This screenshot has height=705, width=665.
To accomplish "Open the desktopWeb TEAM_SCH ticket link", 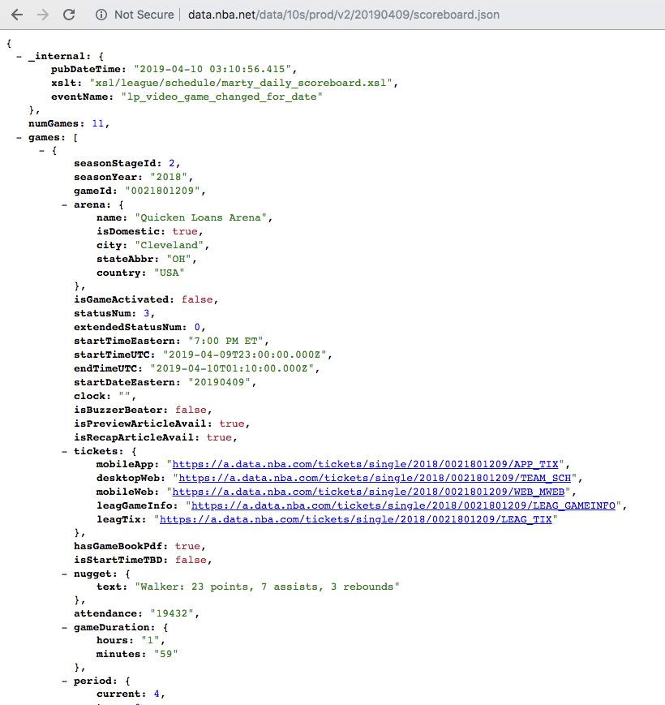I will (375, 478).
